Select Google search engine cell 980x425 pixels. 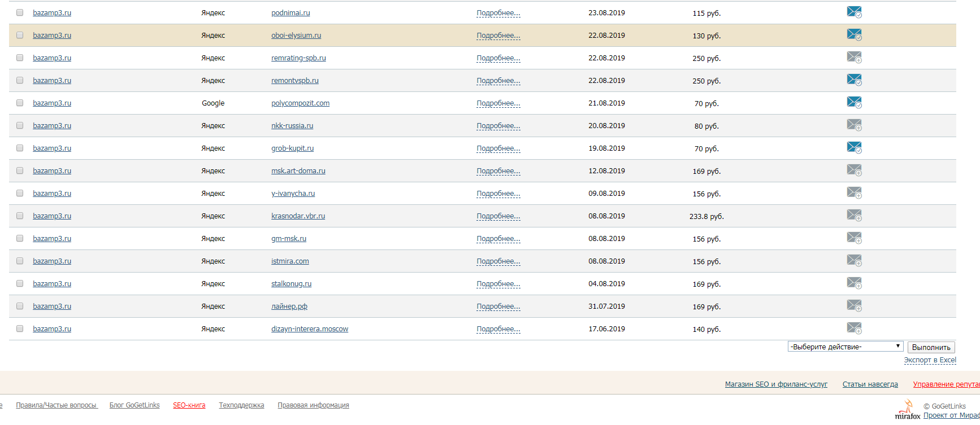pyautogui.click(x=213, y=103)
